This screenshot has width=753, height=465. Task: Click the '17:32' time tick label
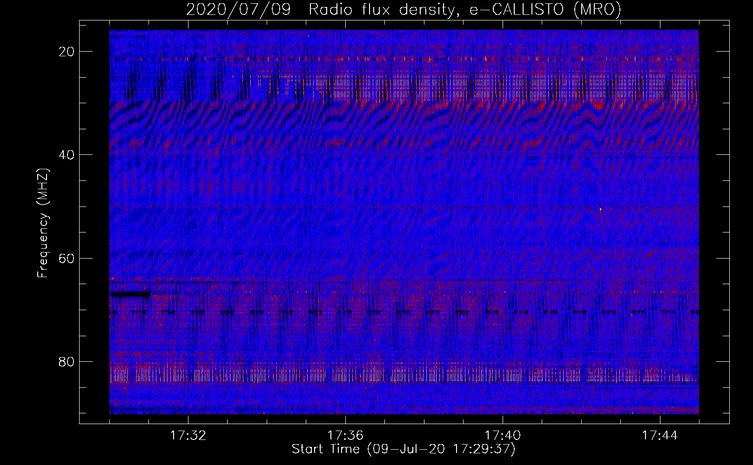coord(188,435)
